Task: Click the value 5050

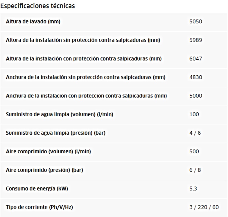Action: click(x=196, y=22)
